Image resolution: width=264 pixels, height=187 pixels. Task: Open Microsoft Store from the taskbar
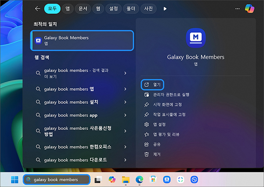(153, 180)
